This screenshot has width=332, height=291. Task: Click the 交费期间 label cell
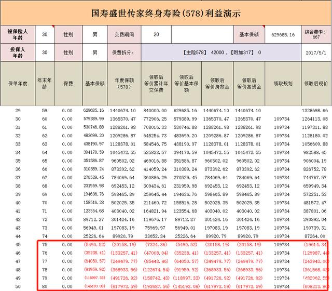[x=124, y=34]
